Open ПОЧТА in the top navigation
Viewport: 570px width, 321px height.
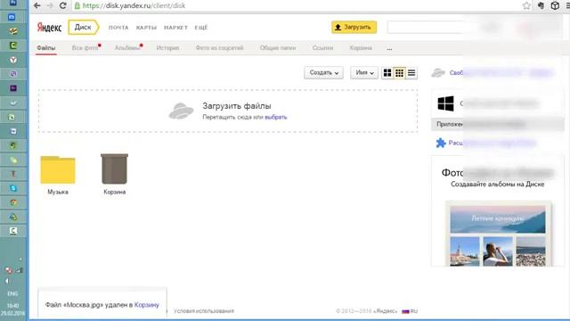[x=118, y=28]
